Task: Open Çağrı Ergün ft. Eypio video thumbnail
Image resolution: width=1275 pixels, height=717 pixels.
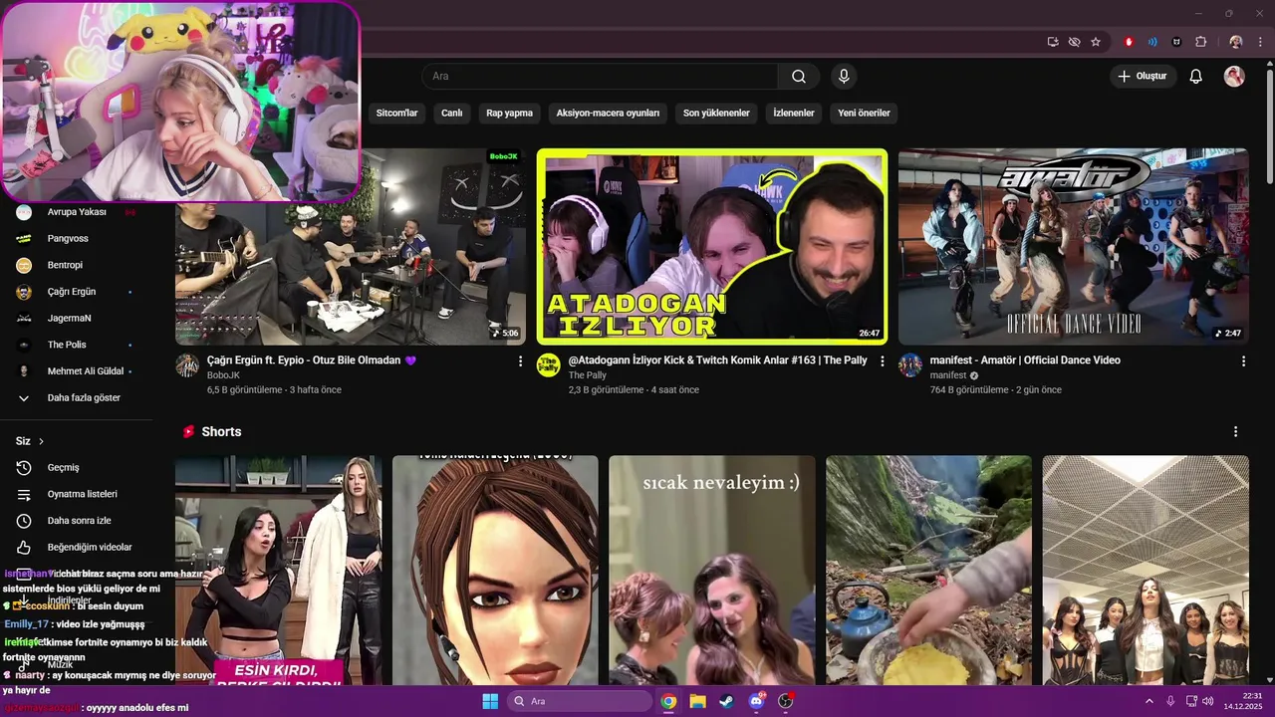Action: pos(351,247)
